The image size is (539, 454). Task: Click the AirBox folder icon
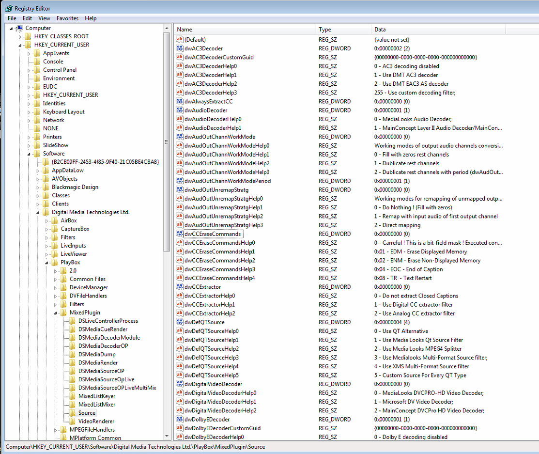pos(55,220)
